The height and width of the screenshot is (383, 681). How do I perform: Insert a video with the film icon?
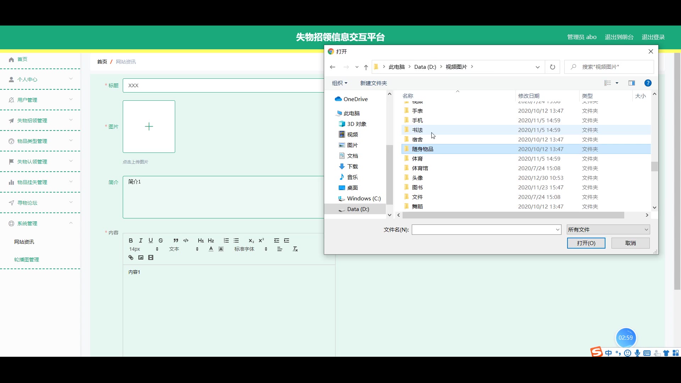click(151, 257)
